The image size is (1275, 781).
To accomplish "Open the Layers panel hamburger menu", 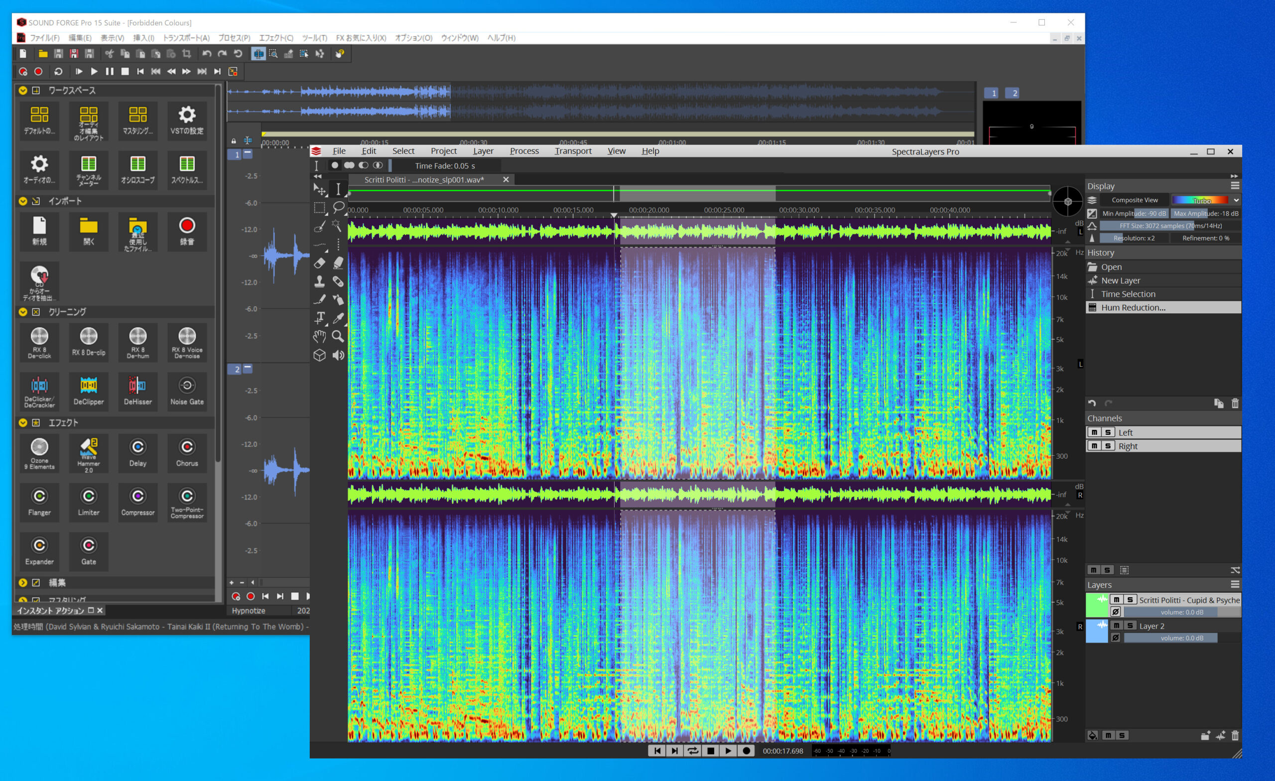I will pos(1235,584).
